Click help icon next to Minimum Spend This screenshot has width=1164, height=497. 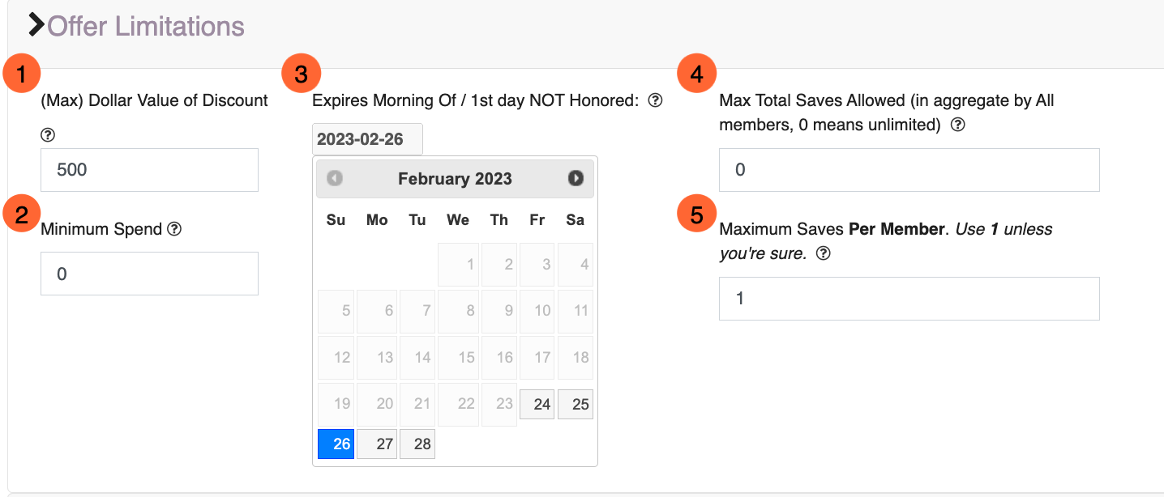pos(174,229)
